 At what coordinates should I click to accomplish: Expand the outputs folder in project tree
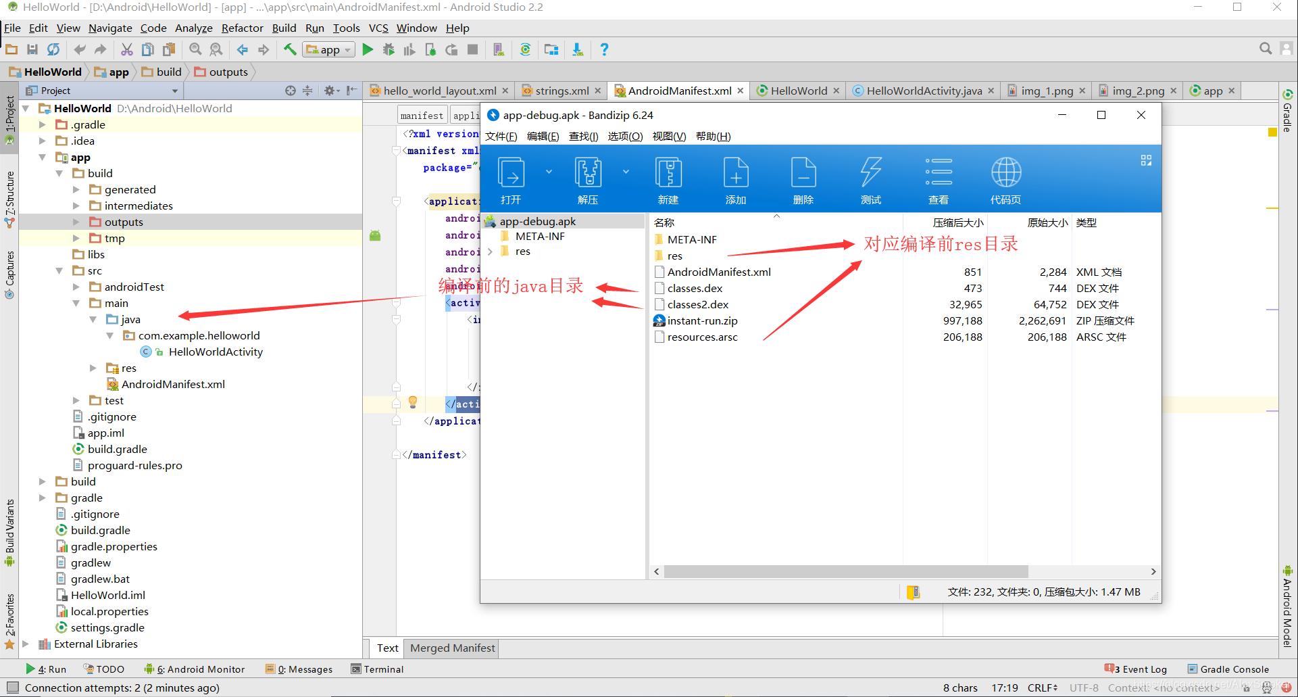coord(76,222)
